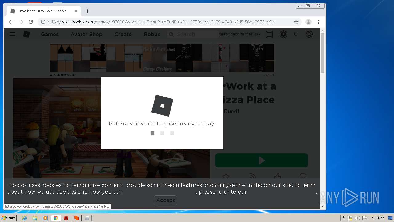Screen dimensions: 394x222
Task: Click the Work at a Pizza Place game thumbnail
Action: pyautogui.click(x=111, y=128)
